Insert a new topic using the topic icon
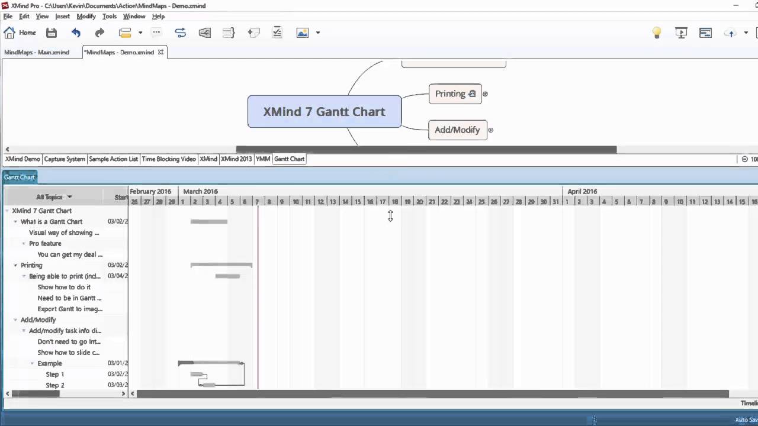The width and height of the screenshot is (758, 426). coord(125,33)
